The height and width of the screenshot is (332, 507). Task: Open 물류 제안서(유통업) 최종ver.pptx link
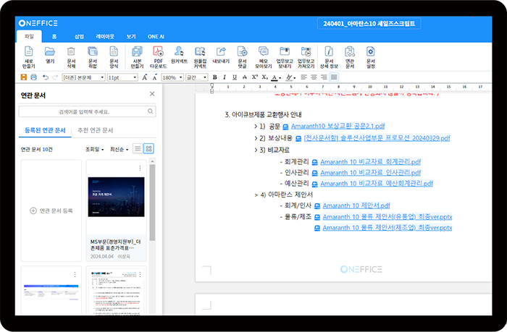pos(387,217)
